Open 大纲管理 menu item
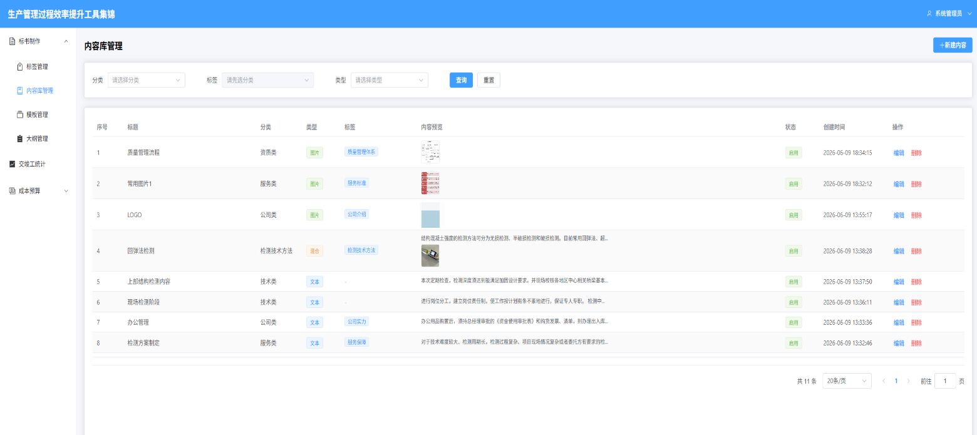Screen dimensions: 977x435 coord(38,139)
